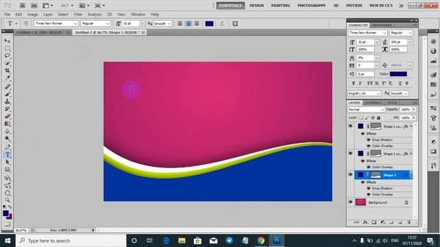Click the Color swatch in Character panel
This screenshot has width=440, height=247.
[398, 74]
